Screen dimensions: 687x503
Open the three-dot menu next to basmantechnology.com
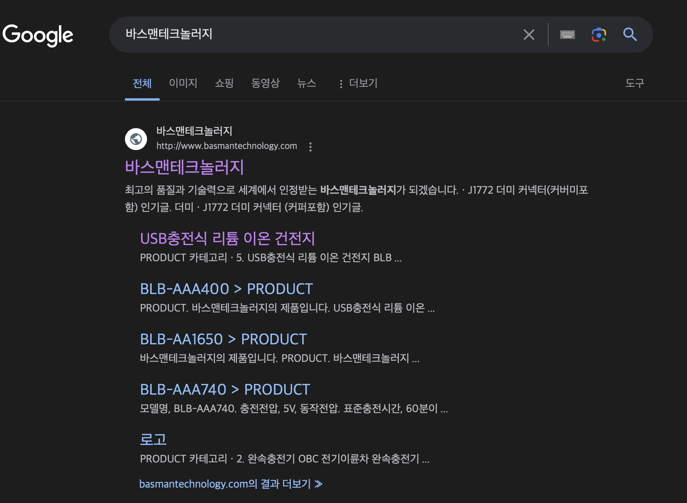pos(310,147)
